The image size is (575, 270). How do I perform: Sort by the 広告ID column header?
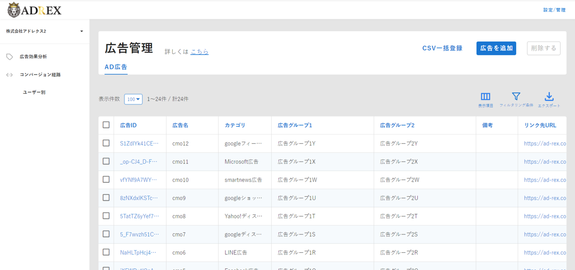(128, 125)
